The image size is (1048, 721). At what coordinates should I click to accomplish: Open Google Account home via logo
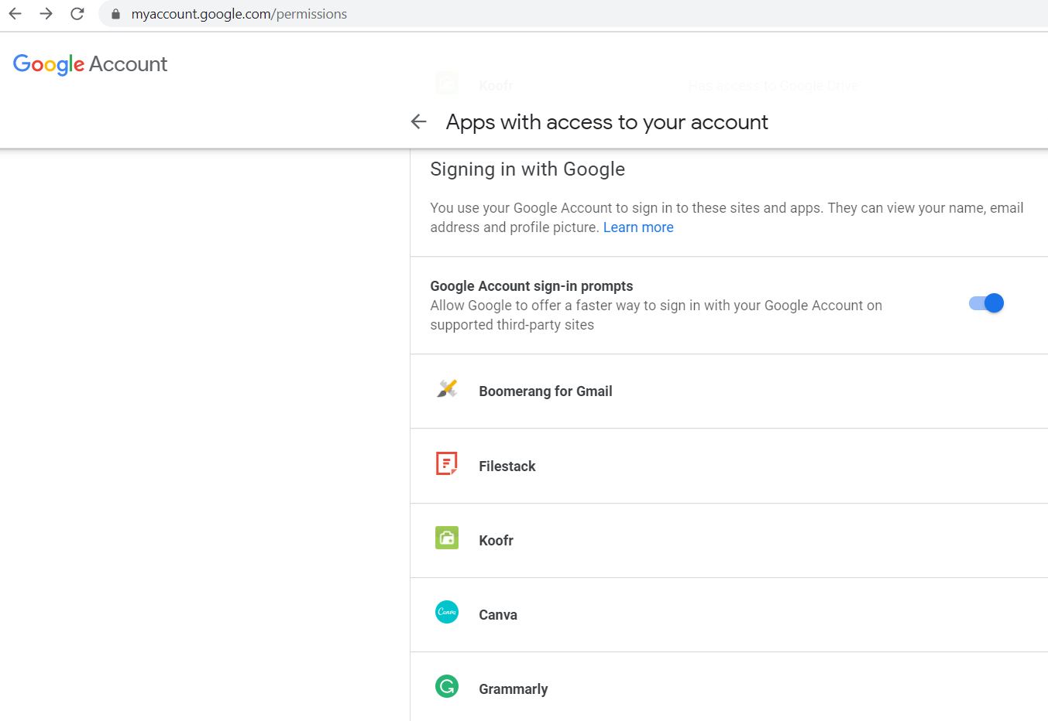click(90, 64)
